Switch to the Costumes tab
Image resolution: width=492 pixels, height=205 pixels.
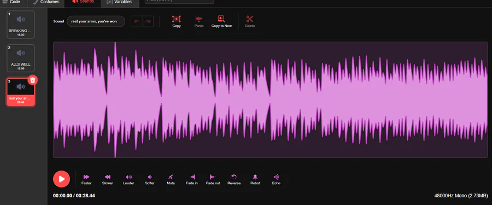click(46, 2)
